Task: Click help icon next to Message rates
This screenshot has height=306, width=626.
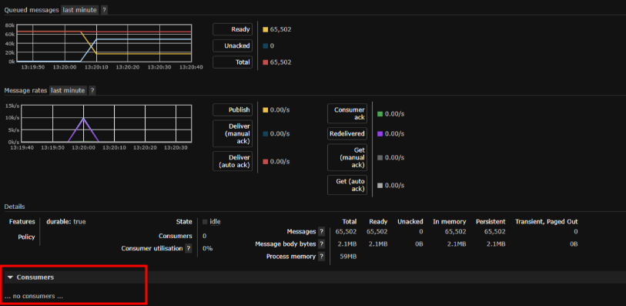Action: point(92,90)
